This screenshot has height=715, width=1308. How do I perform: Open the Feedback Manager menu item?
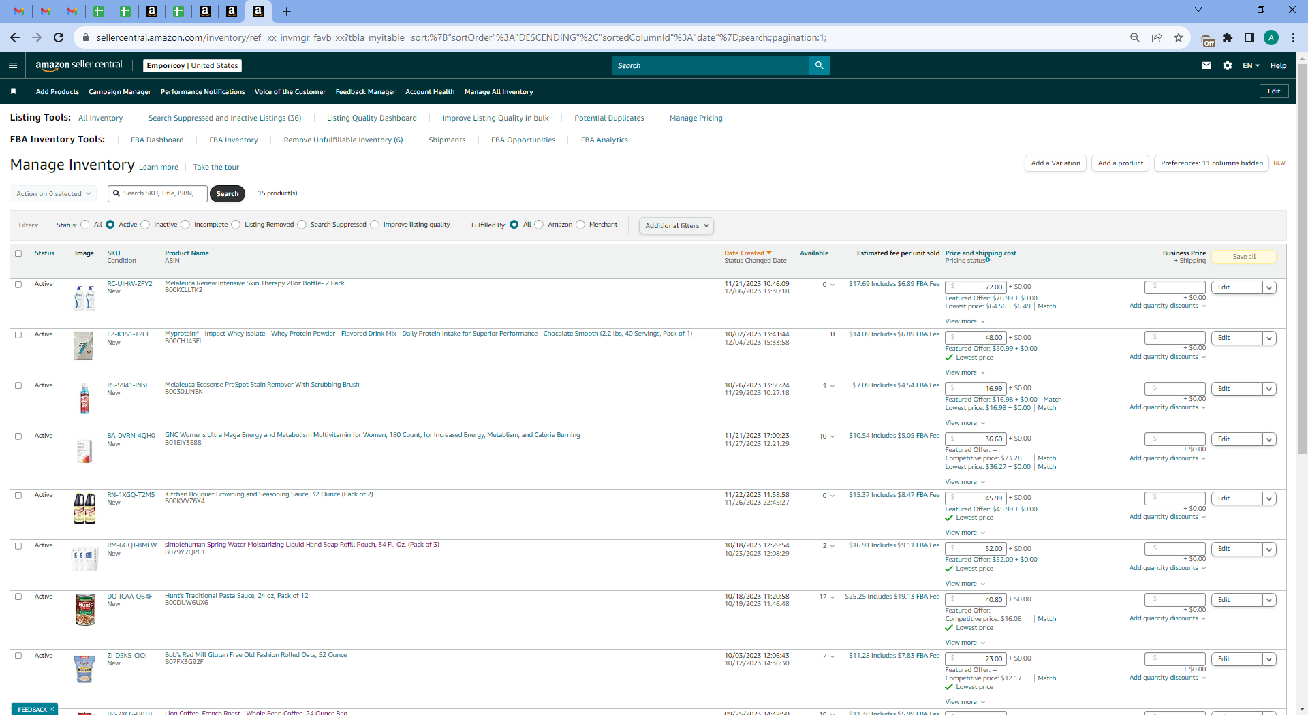tap(365, 92)
